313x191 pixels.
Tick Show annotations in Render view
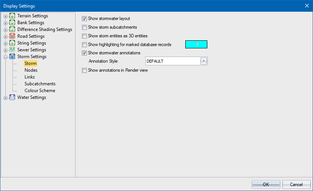(x=84, y=70)
